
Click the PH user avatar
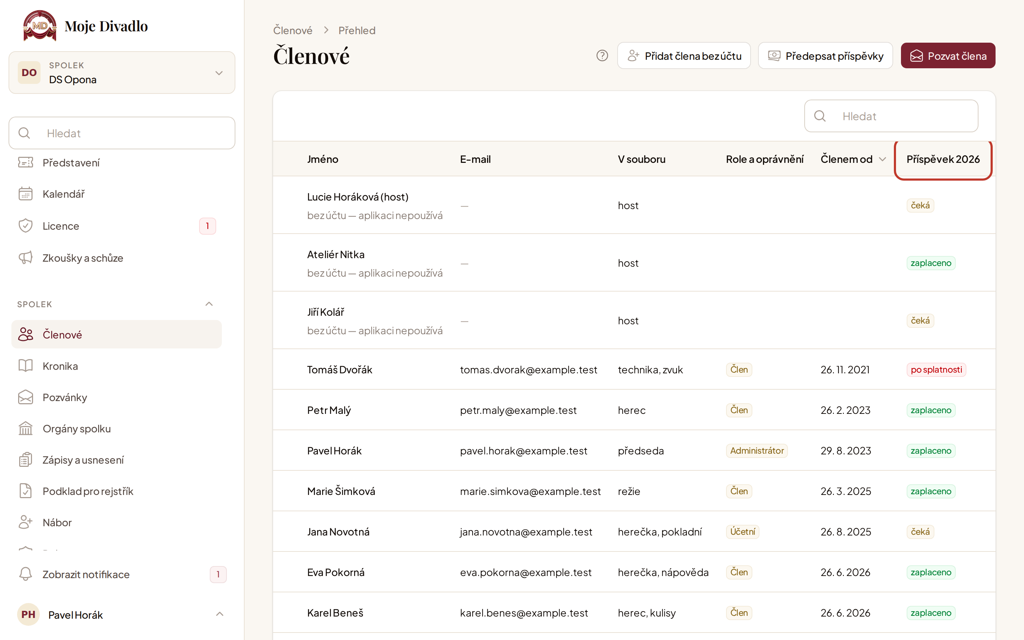click(28, 614)
